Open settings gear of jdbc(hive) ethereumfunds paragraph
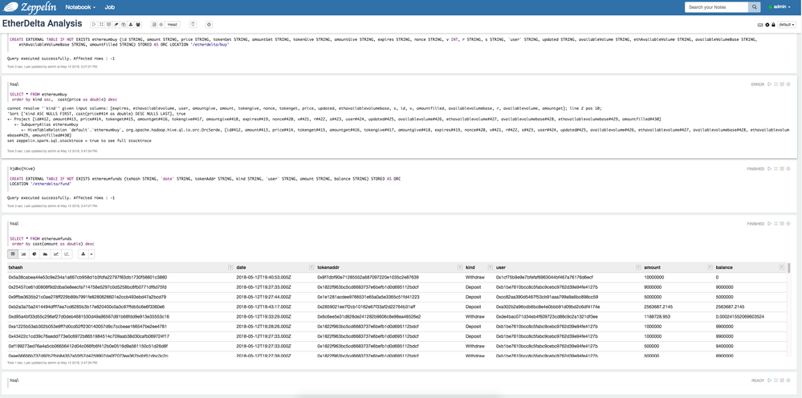 (x=788, y=169)
